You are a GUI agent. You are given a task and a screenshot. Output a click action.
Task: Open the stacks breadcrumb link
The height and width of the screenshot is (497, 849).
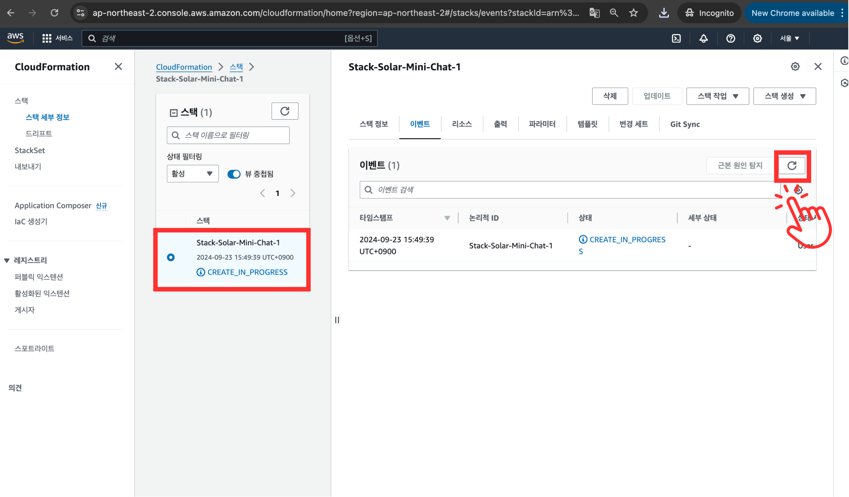236,67
